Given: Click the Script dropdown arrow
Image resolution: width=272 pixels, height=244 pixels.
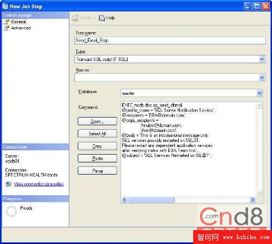Looking at the screenshot, I should point(94,18).
